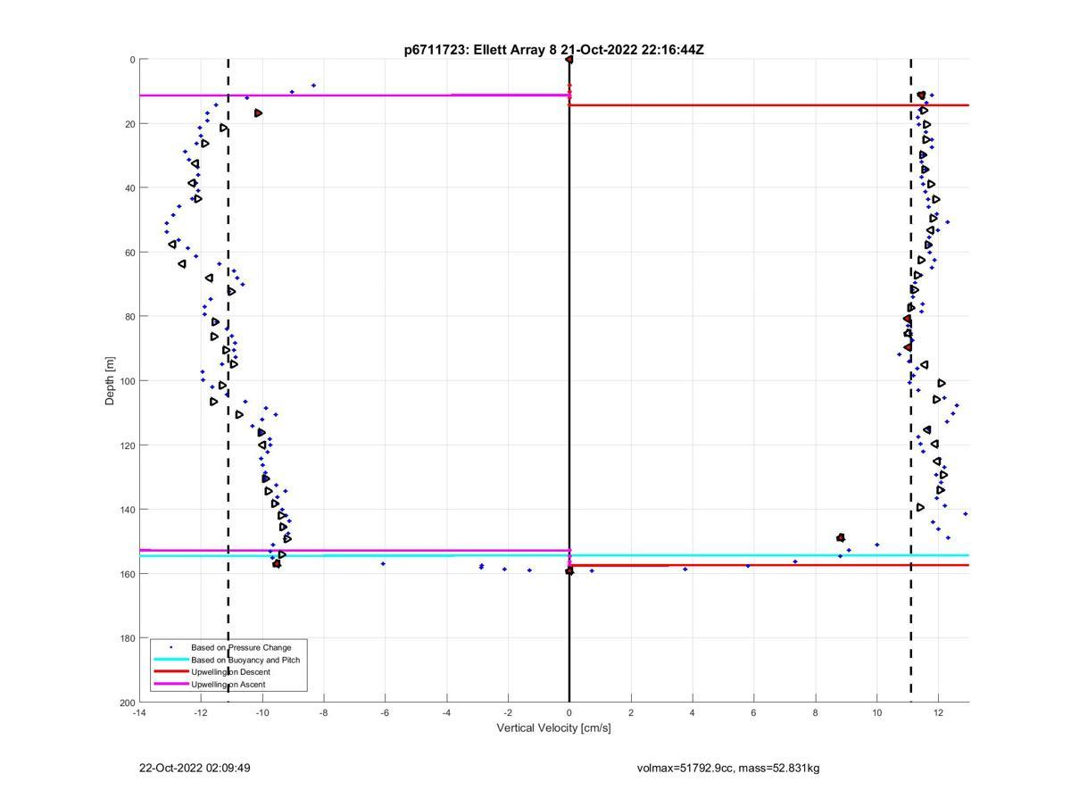
Task: Click the red triangle marker near -10 cm/s at 17 m
Action: point(258,113)
